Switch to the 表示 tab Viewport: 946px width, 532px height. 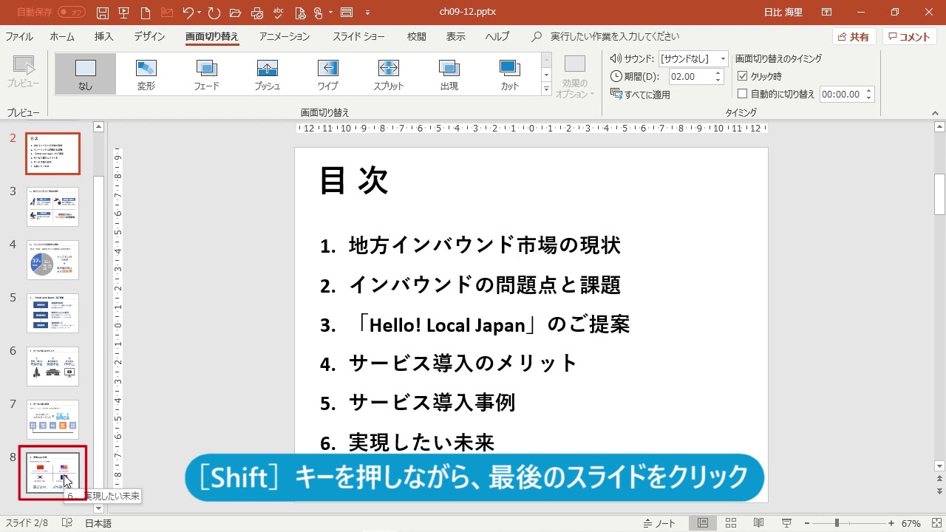[456, 37]
